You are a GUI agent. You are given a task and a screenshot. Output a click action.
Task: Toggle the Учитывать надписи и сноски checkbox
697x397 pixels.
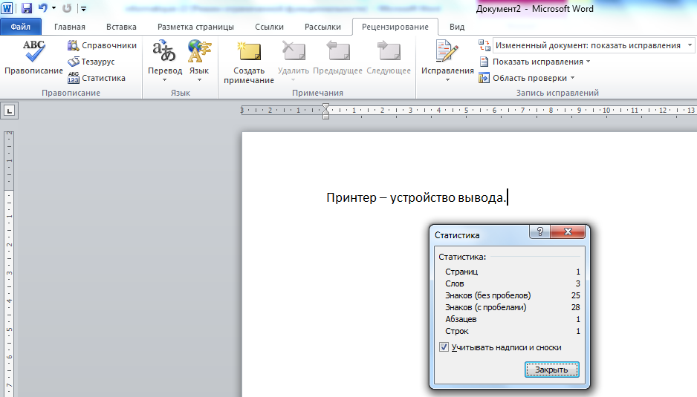pyautogui.click(x=444, y=347)
